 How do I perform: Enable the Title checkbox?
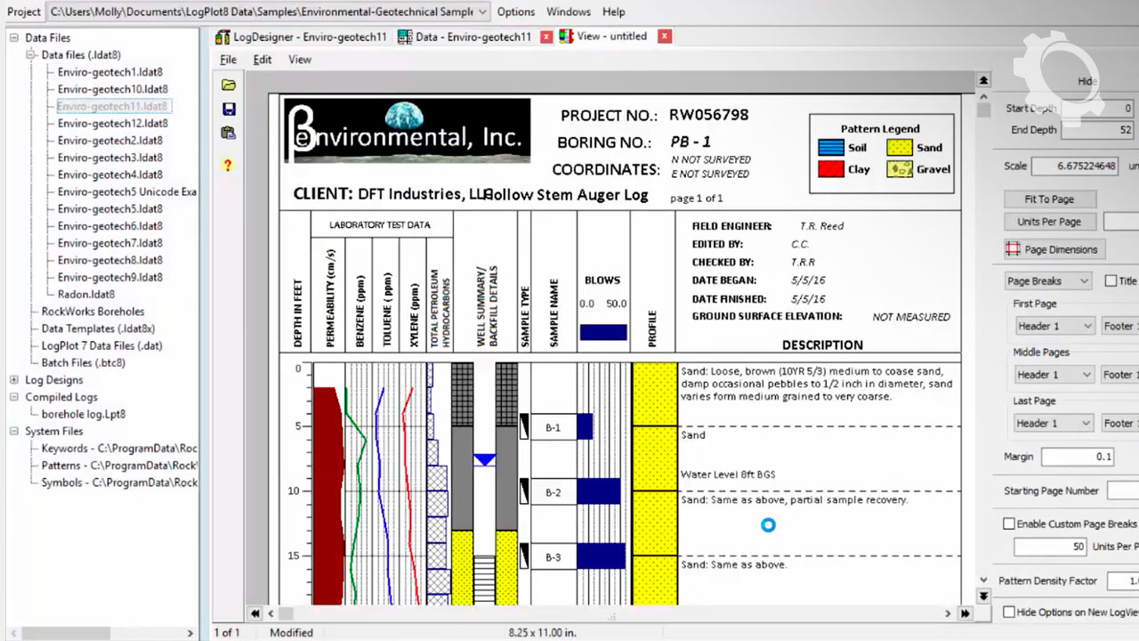coord(1111,281)
